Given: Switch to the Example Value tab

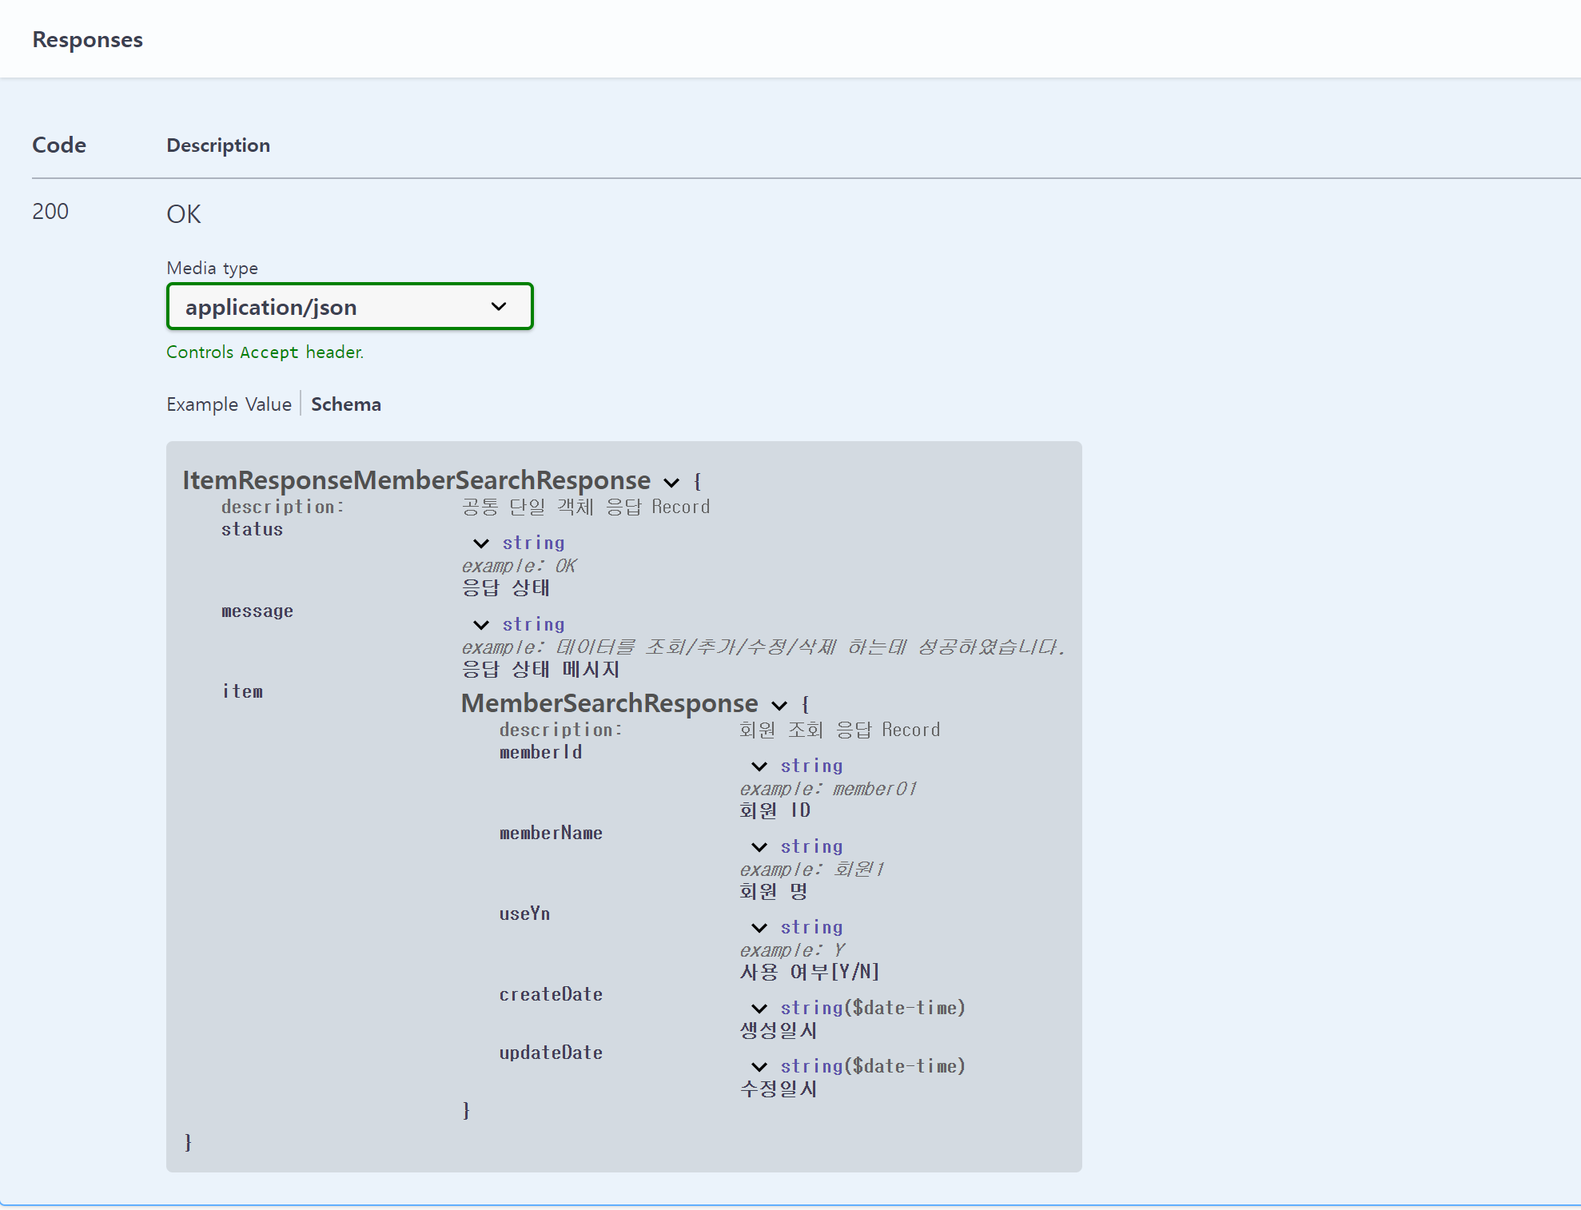Looking at the screenshot, I should [x=229, y=404].
